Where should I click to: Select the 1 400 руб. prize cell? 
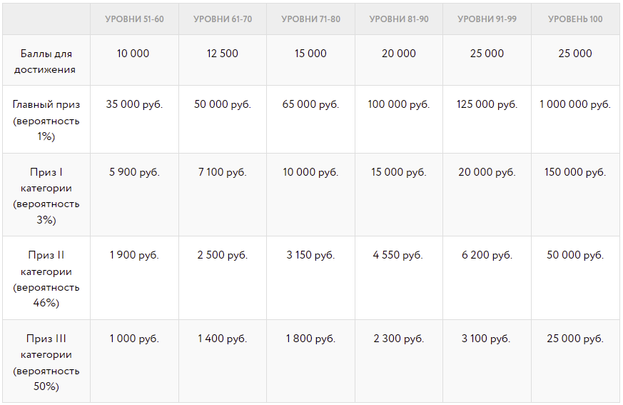click(223, 339)
